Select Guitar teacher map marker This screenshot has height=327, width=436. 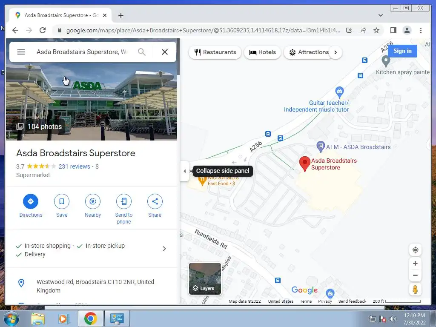pyautogui.click(x=339, y=92)
